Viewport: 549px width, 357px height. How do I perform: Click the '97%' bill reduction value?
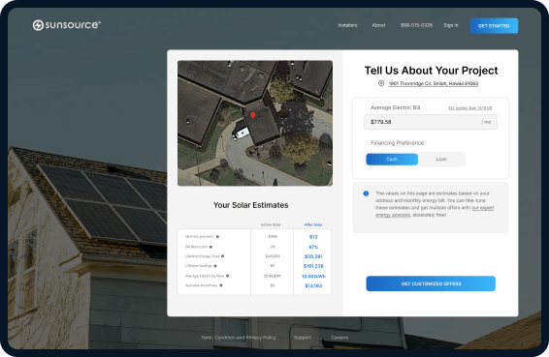pyautogui.click(x=313, y=247)
